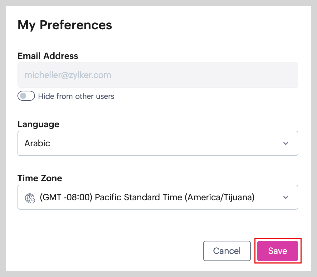317x277 pixels.
Task: Click the Email Address field label
Action: 48,56
